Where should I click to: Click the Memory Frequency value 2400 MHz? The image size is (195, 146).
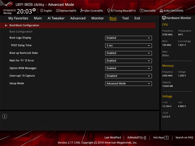point(167,76)
